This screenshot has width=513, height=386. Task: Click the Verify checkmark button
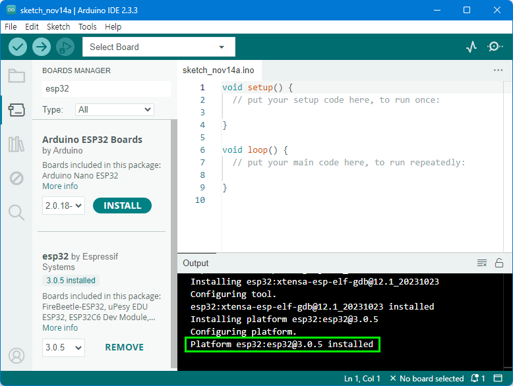(x=18, y=47)
